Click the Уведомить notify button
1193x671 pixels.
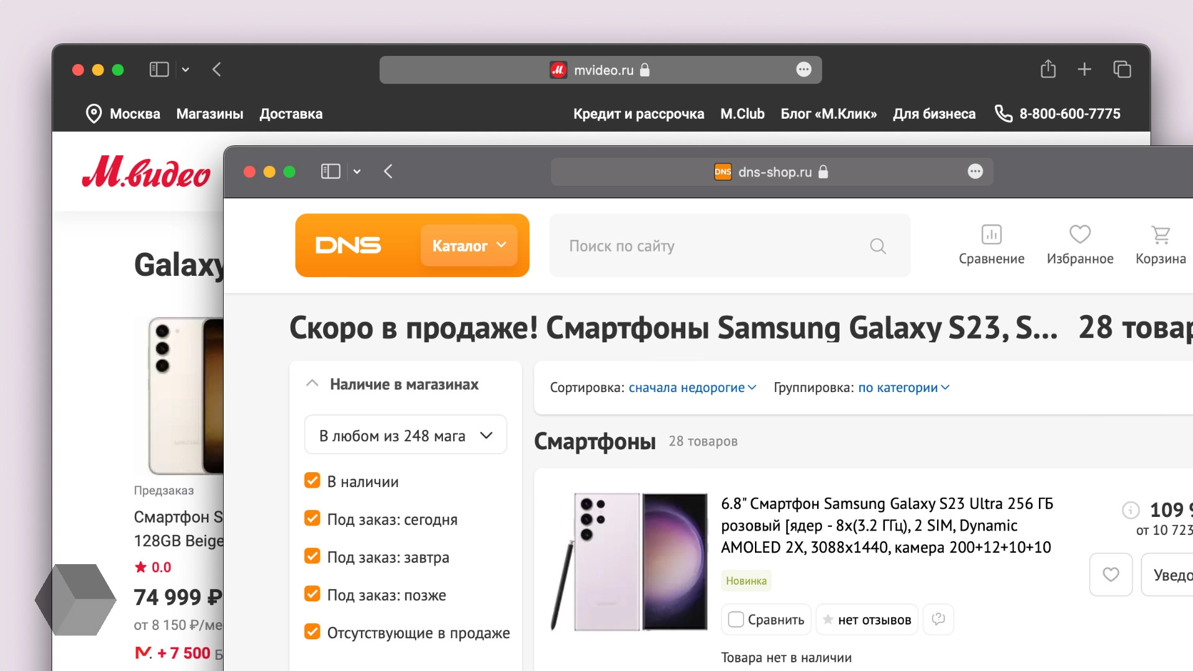click(x=1168, y=575)
